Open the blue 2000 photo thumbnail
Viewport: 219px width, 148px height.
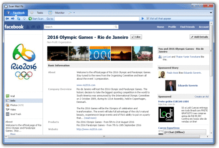click(100, 53)
